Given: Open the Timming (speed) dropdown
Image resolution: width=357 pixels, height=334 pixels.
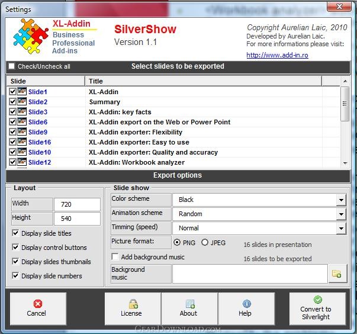Looking at the screenshot, I should coord(341,229).
